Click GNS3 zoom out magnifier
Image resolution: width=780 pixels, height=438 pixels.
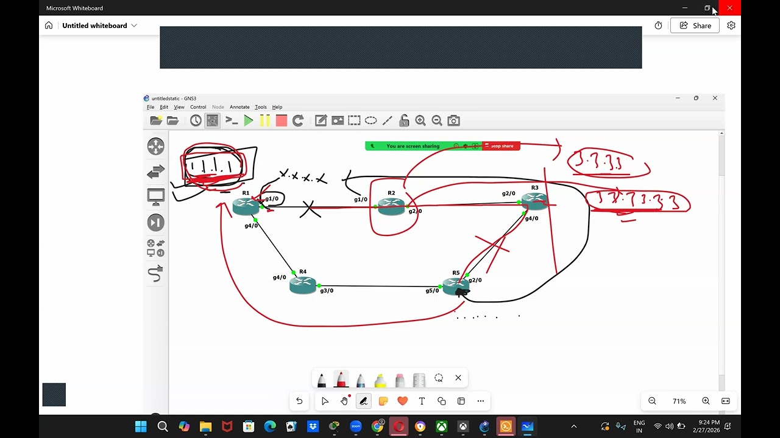[437, 120]
